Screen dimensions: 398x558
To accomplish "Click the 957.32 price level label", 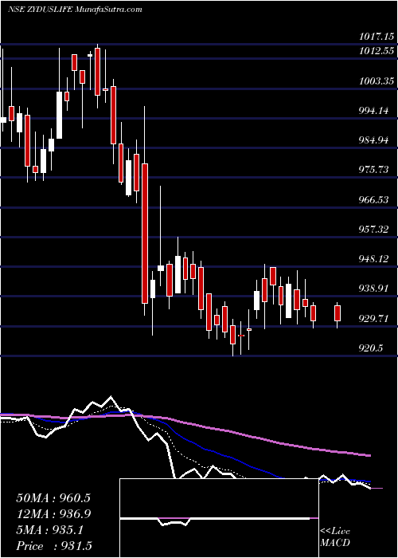I will point(373,230).
